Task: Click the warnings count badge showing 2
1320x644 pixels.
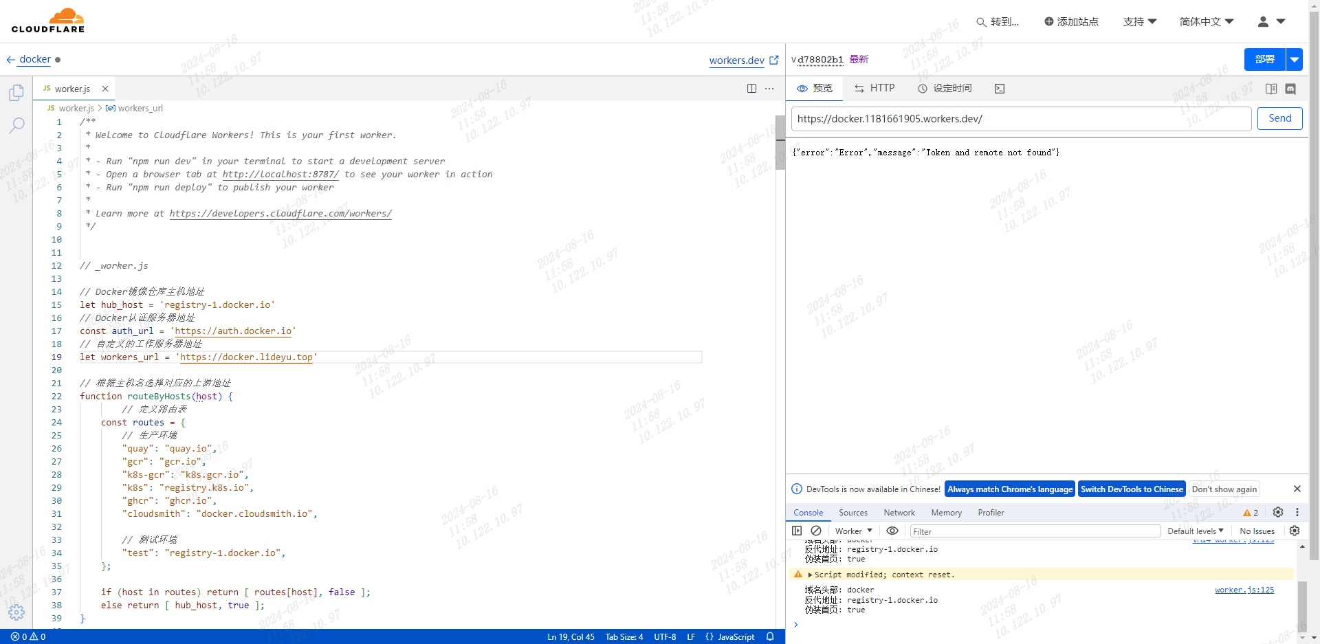Action: point(1251,513)
